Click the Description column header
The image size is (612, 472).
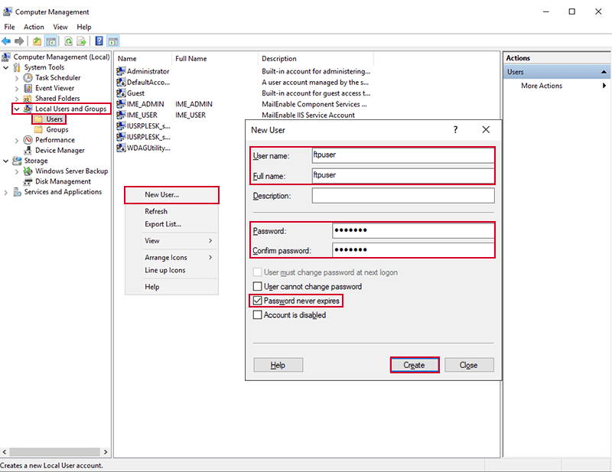point(315,59)
